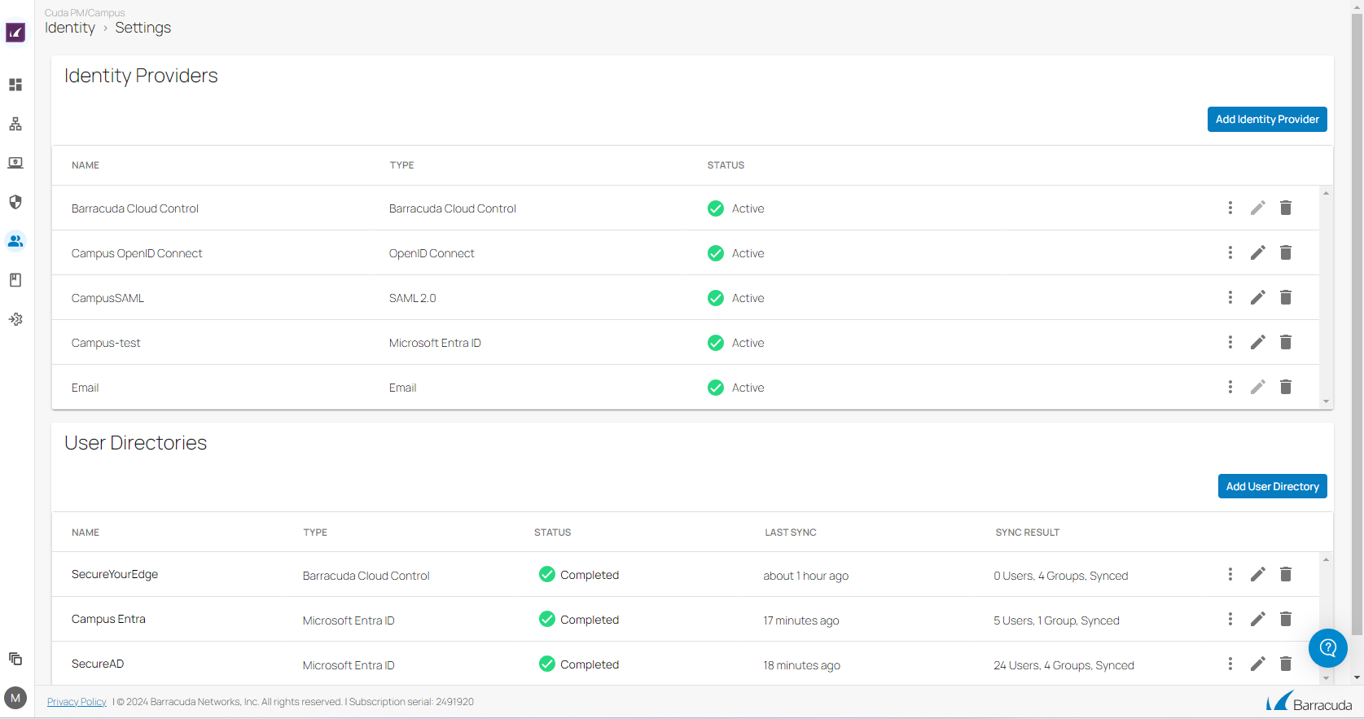Select the Campus Entra directory name
This screenshot has height=719, width=1364.
coord(108,619)
